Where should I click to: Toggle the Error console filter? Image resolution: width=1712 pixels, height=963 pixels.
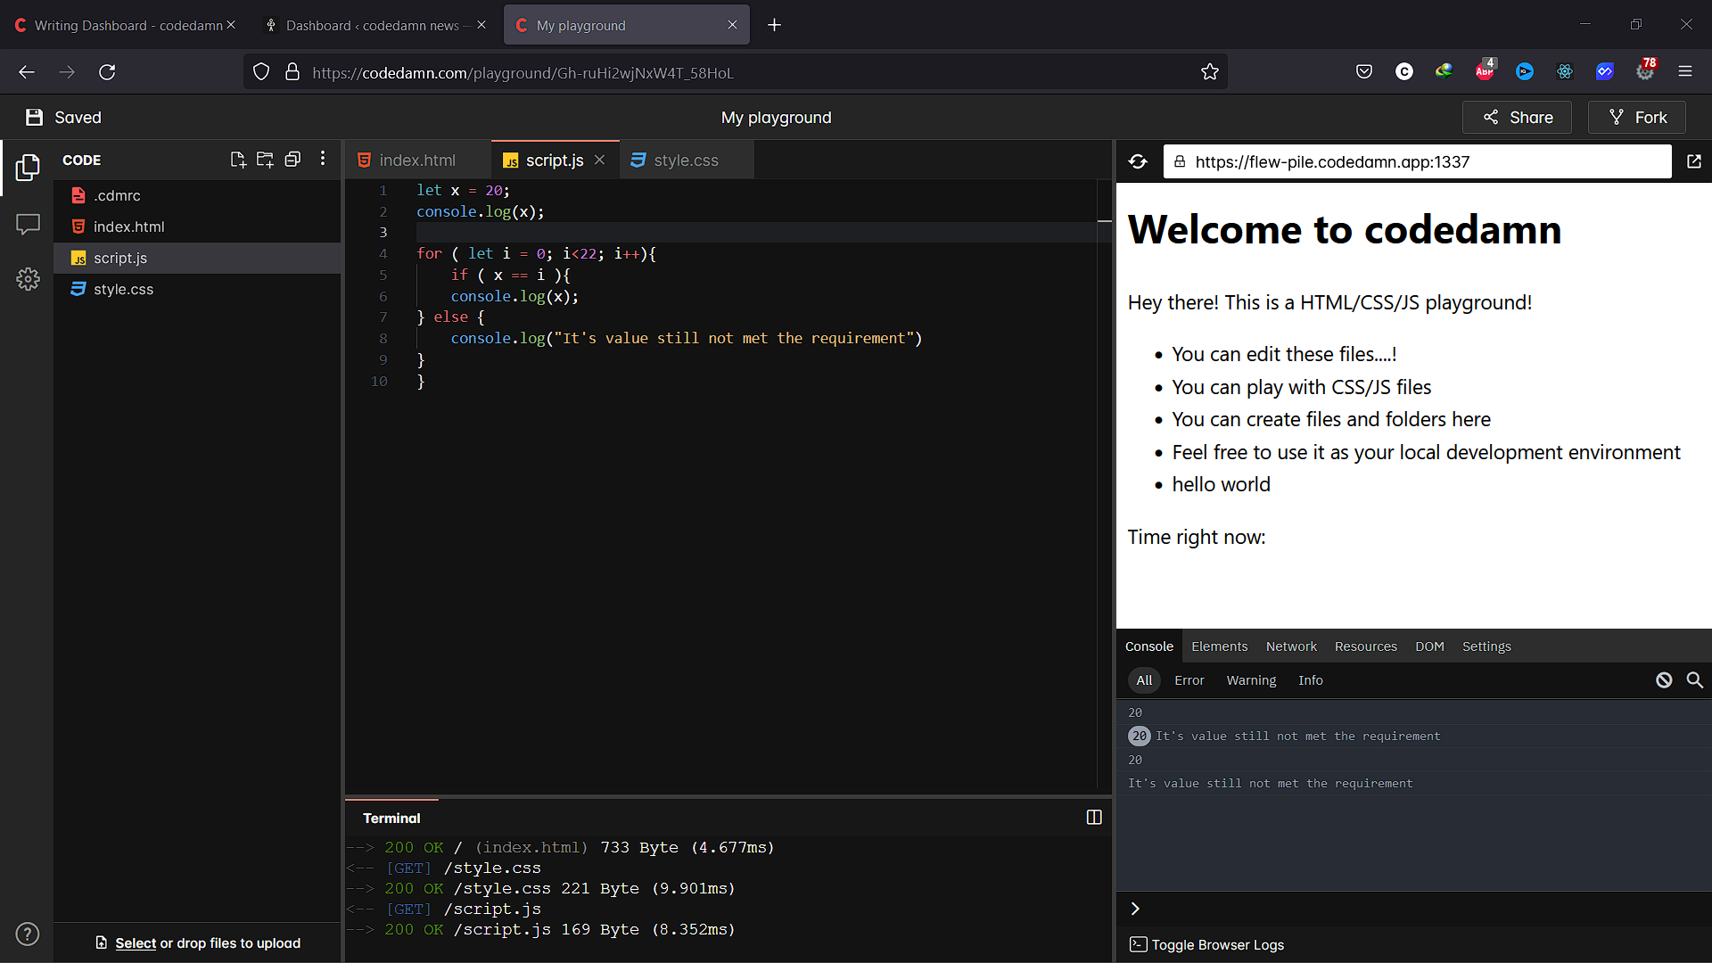pyautogui.click(x=1189, y=679)
